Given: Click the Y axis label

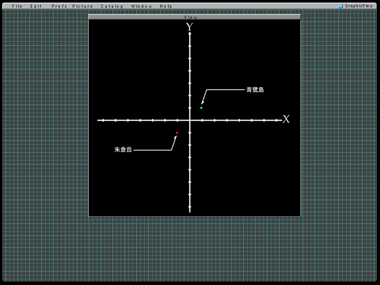Looking at the screenshot, I should [x=189, y=27].
